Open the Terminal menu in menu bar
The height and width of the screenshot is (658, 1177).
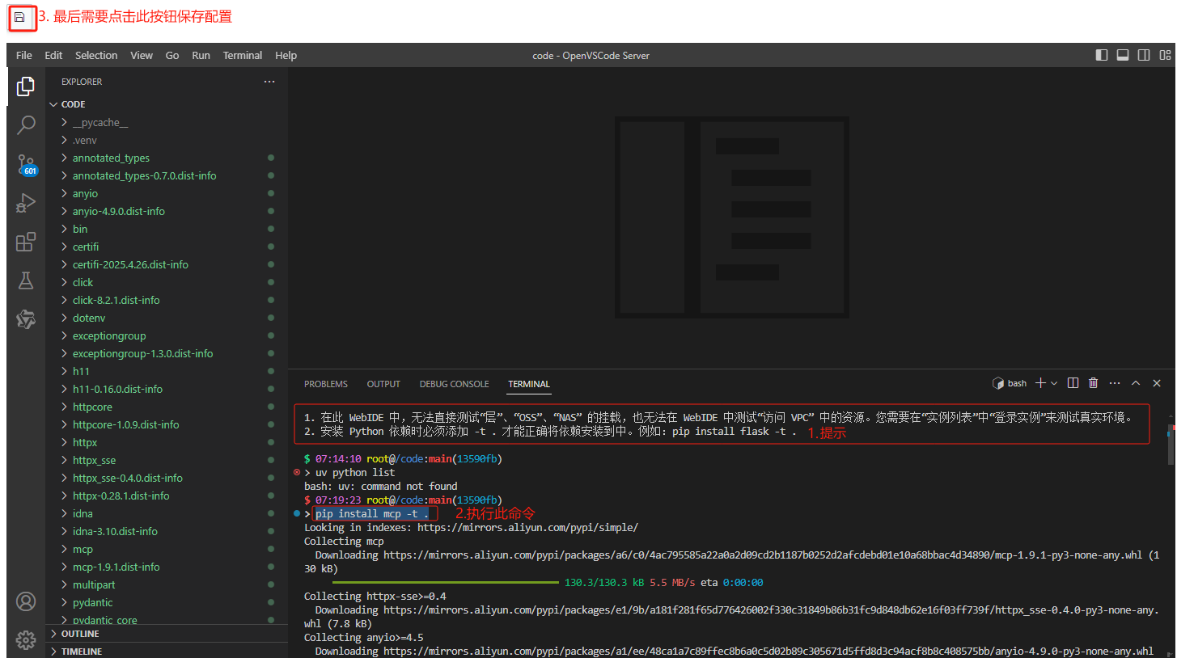[x=243, y=55]
